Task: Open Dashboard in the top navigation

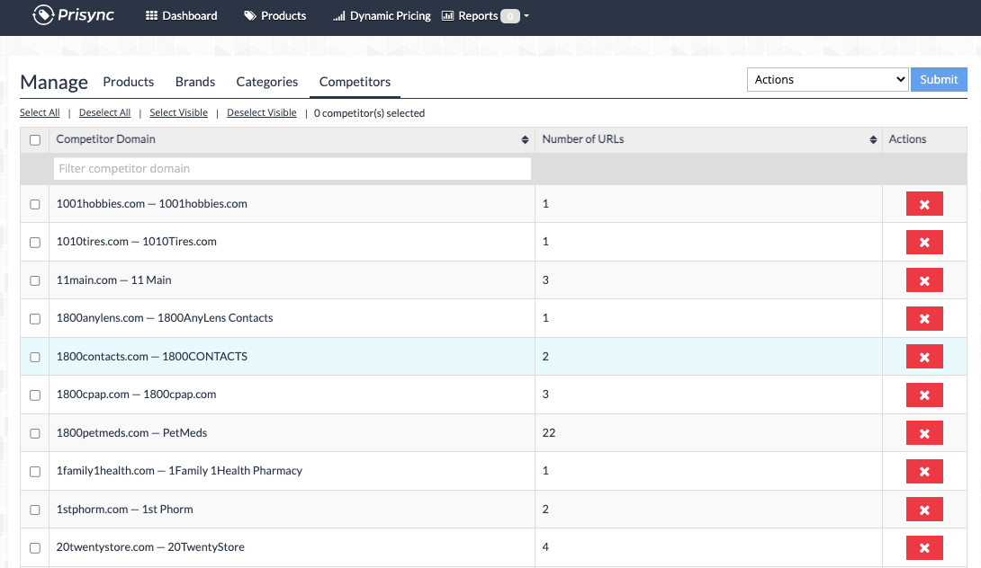Action: pos(182,15)
